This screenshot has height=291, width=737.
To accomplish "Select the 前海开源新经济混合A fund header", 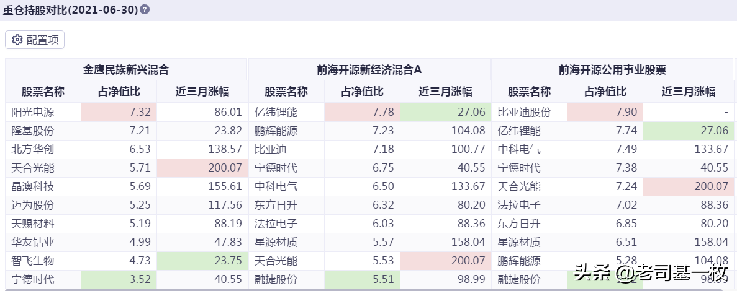I will [369, 70].
